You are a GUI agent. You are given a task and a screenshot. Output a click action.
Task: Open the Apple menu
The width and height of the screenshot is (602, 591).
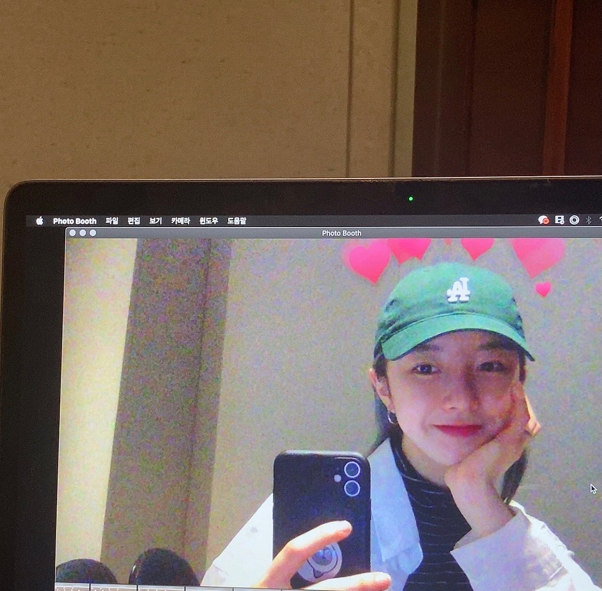pyautogui.click(x=40, y=221)
